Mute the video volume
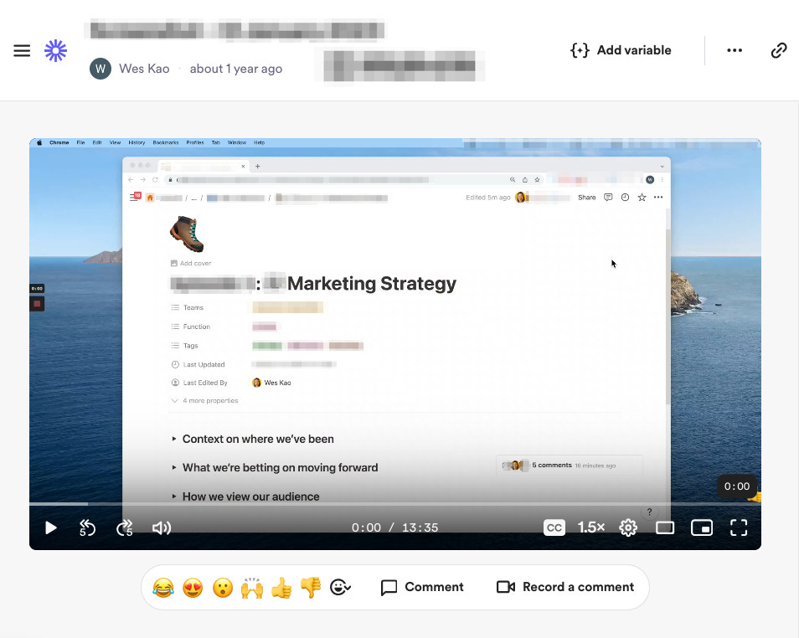Image resolution: width=799 pixels, height=638 pixels. coord(162,528)
